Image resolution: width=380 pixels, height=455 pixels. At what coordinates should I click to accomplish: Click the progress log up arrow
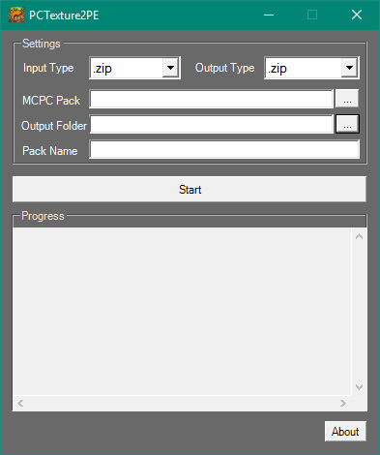coord(359,236)
